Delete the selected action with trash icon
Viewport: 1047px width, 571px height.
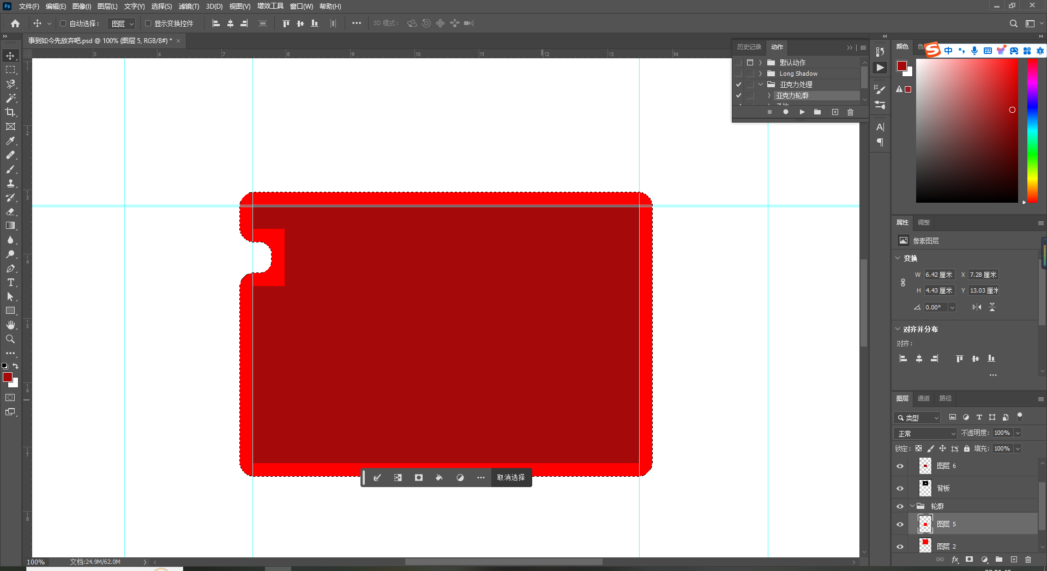(850, 112)
